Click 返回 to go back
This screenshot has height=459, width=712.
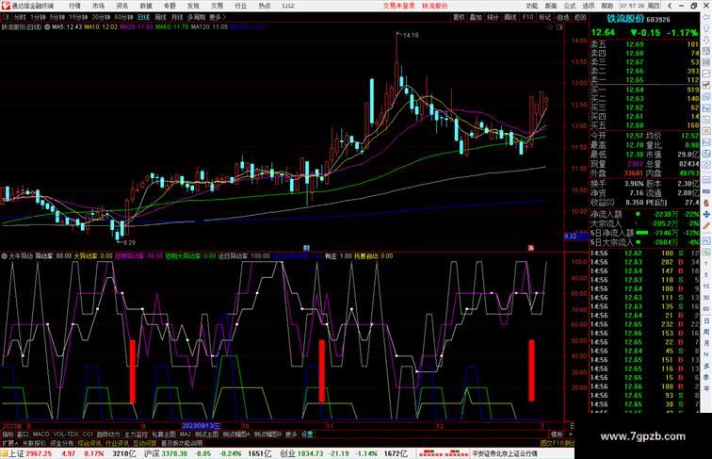tap(580, 17)
